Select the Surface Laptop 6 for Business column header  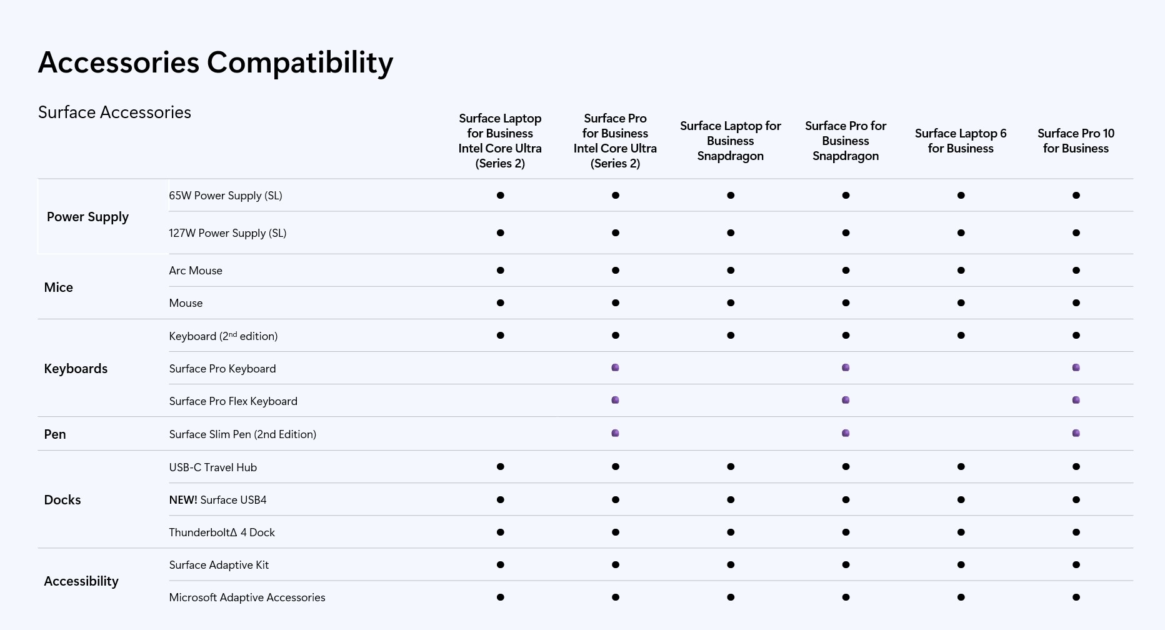click(x=961, y=141)
